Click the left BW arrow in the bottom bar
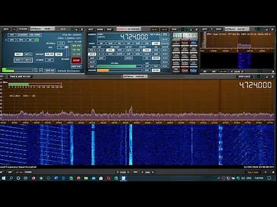The width and height of the screenshot is (277, 207). pyautogui.click(x=143, y=172)
